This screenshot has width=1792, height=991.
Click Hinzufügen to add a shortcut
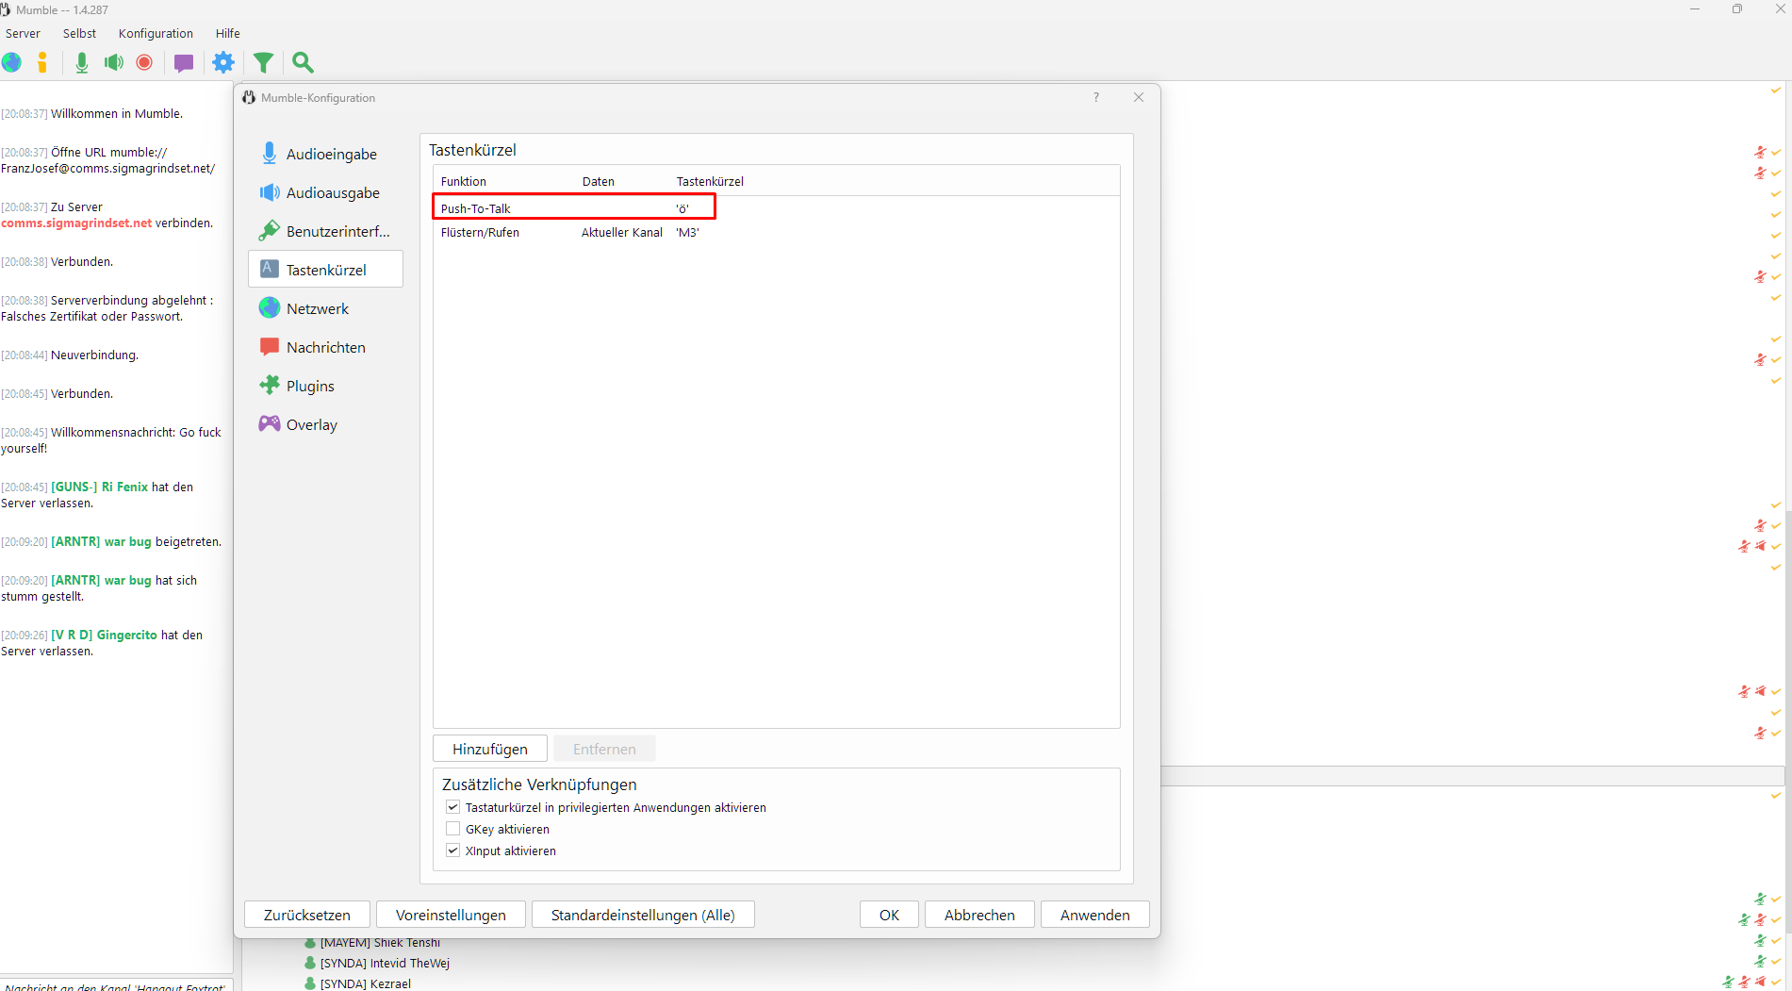[x=490, y=749]
